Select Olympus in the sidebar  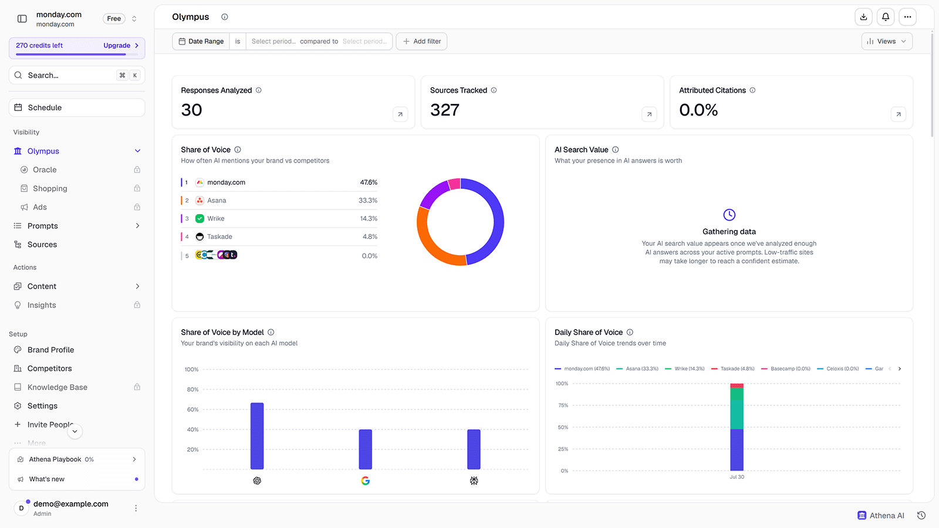43,151
